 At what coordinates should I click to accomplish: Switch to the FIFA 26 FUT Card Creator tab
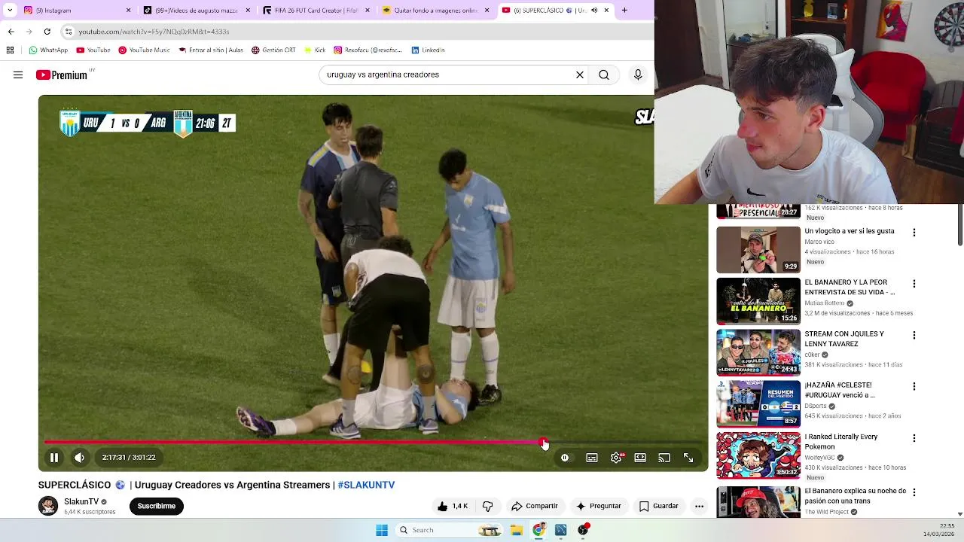[316, 11]
